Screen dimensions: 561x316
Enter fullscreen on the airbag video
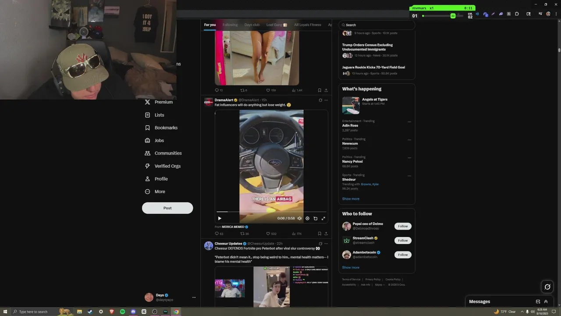coord(323,218)
